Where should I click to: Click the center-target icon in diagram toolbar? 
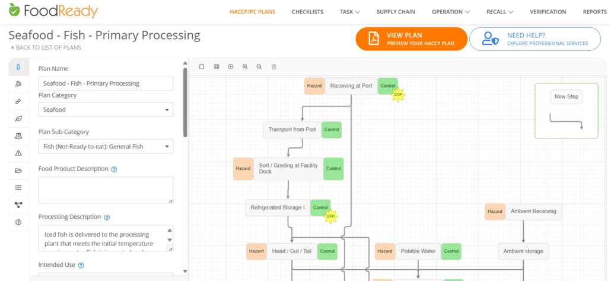click(x=231, y=67)
